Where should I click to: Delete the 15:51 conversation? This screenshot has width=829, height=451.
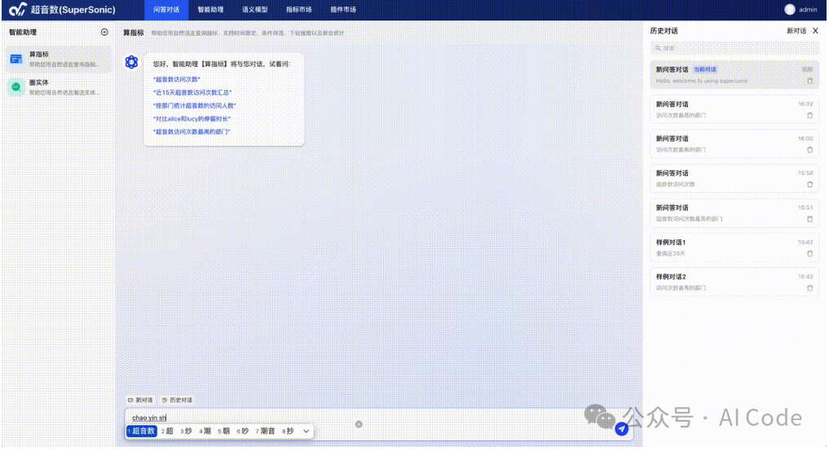click(809, 219)
